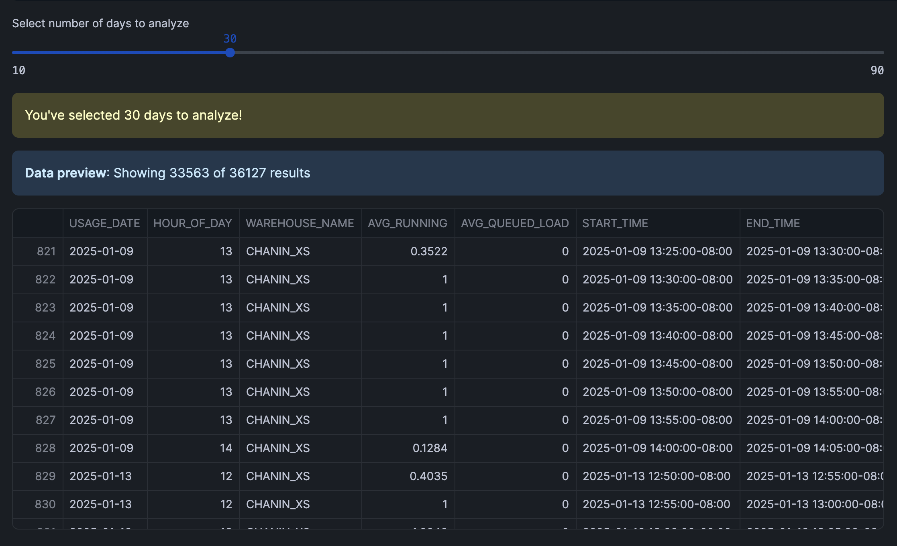Screen dimensions: 897x546
Task: Click the START_TIME column header
Action: tap(615, 223)
